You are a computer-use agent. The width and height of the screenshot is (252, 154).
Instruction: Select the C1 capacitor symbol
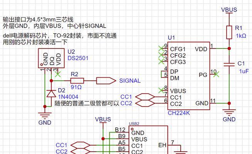(x=229, y=65)
